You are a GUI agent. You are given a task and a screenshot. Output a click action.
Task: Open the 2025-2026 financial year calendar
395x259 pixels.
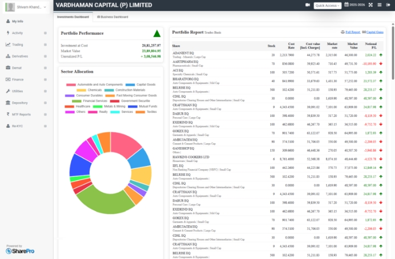tap(355, 5)
